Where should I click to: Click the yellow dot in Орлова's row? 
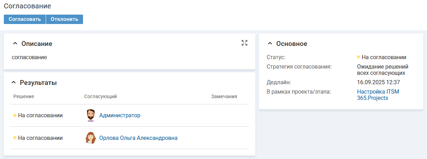(x=15, y=138)
